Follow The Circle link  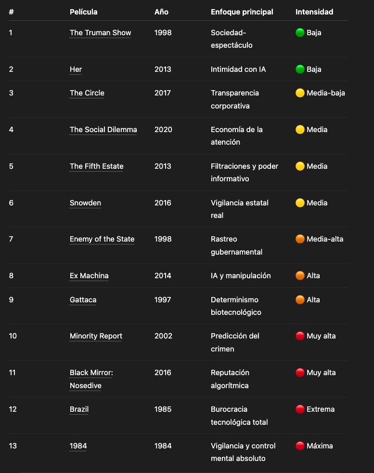tap(87, 93)
